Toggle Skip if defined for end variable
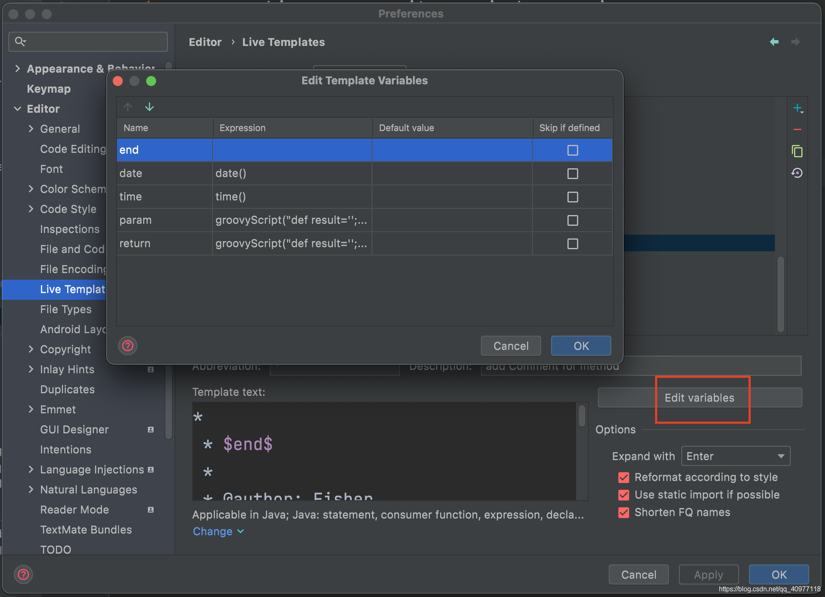 coord(572,150)
